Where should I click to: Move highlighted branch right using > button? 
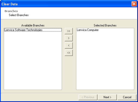click(x=69, y=38)
